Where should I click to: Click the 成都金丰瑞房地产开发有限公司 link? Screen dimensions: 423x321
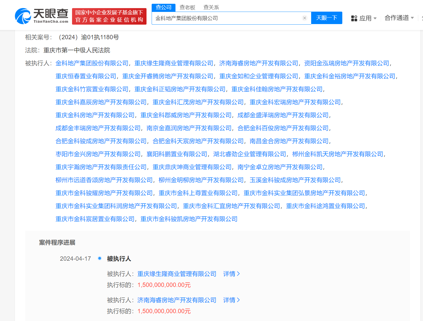[97, 128]
